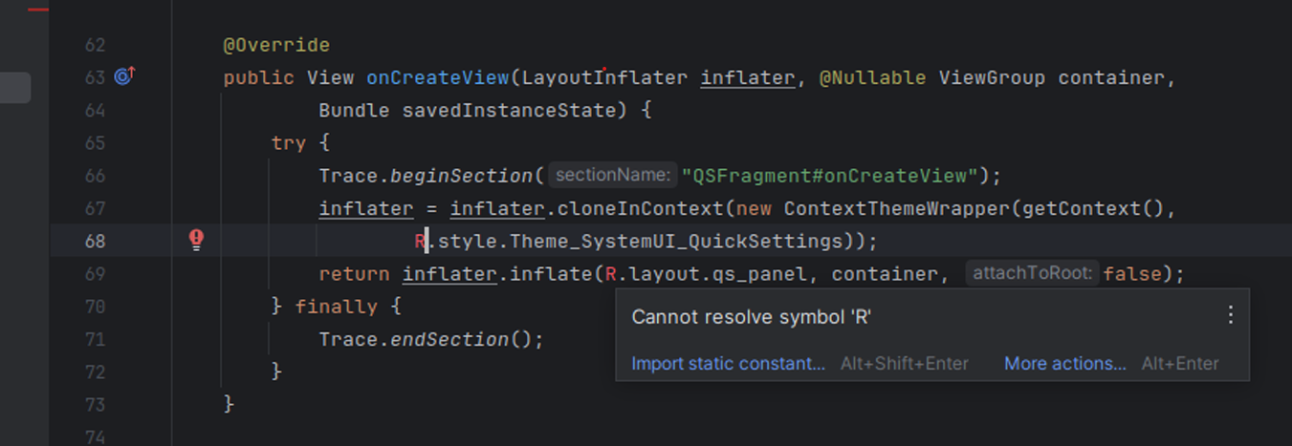Click the "QSFragment#onCreateView" string literal

click(x=830, y=176)
